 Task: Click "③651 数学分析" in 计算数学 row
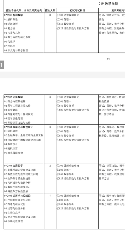click(x=65, y=106)
